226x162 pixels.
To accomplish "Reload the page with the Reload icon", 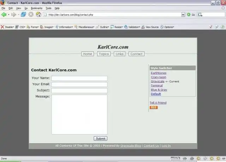I will coord(23,14).
